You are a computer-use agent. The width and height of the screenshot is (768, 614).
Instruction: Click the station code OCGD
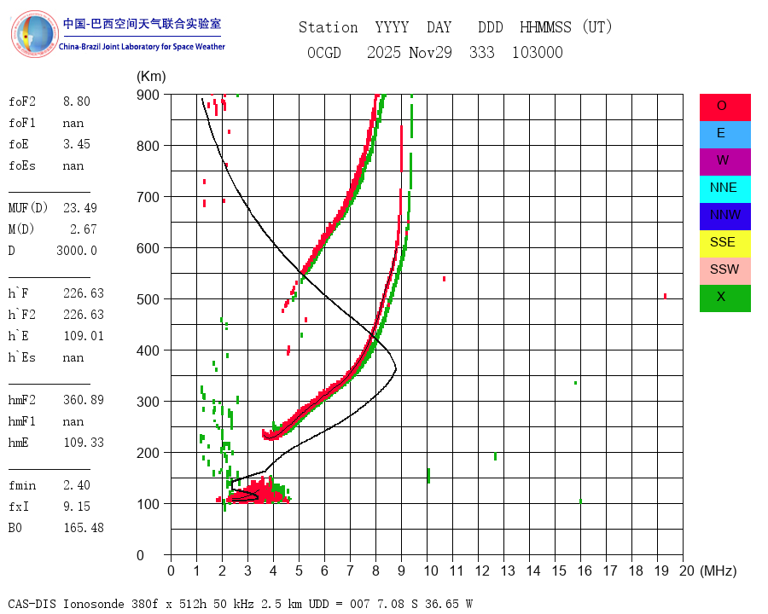coord(323,52)
